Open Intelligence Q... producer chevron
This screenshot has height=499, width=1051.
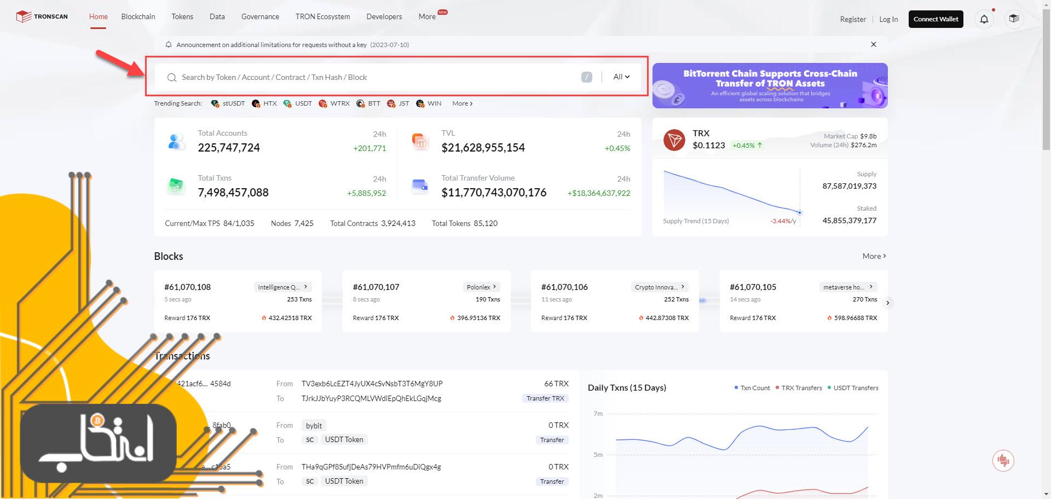tap(306, 287)
